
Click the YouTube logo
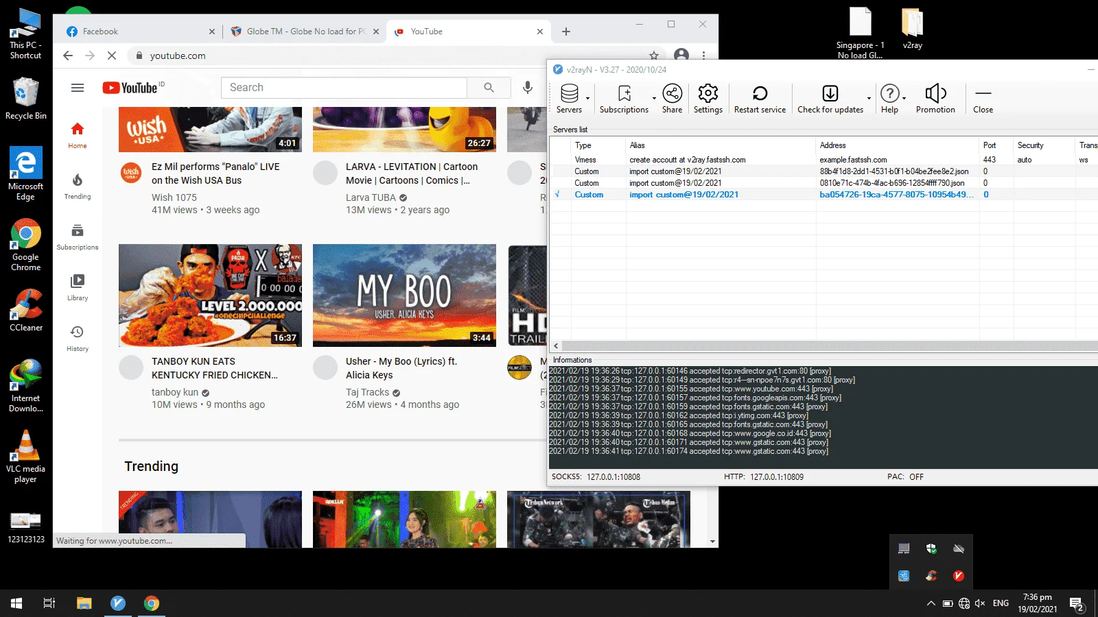[x=130, y=88]
